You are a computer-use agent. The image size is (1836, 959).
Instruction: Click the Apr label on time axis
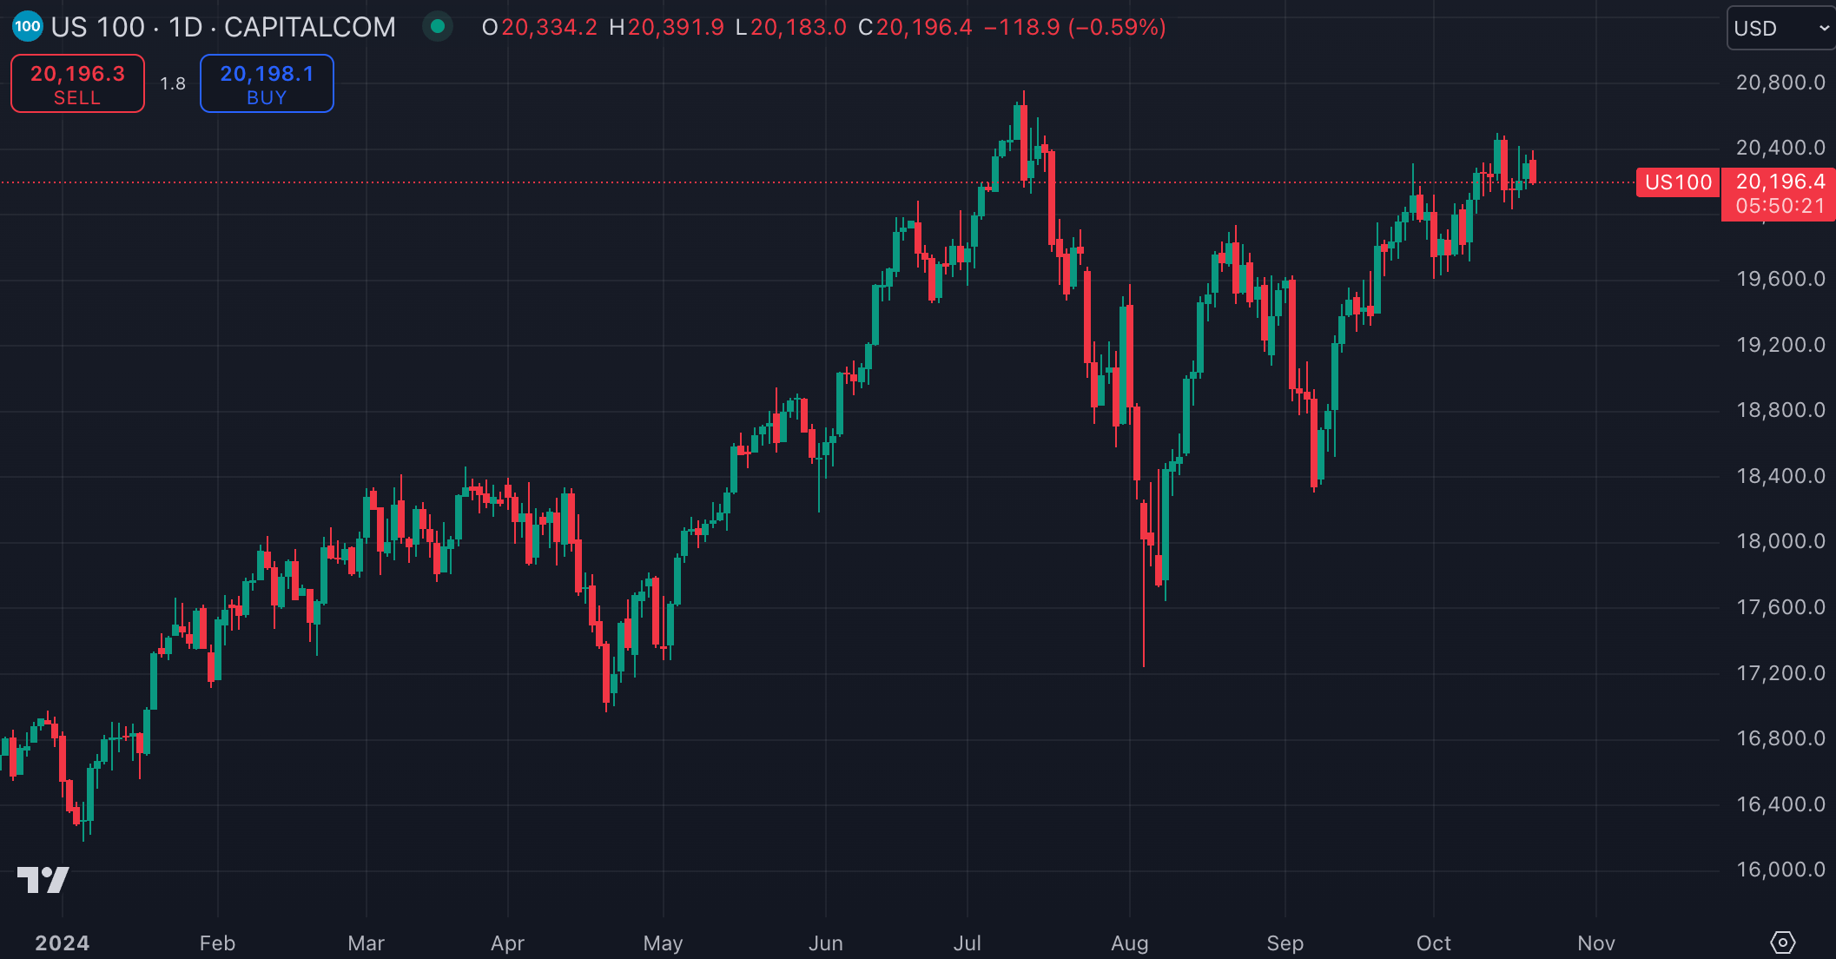click(x=508, y=943)
